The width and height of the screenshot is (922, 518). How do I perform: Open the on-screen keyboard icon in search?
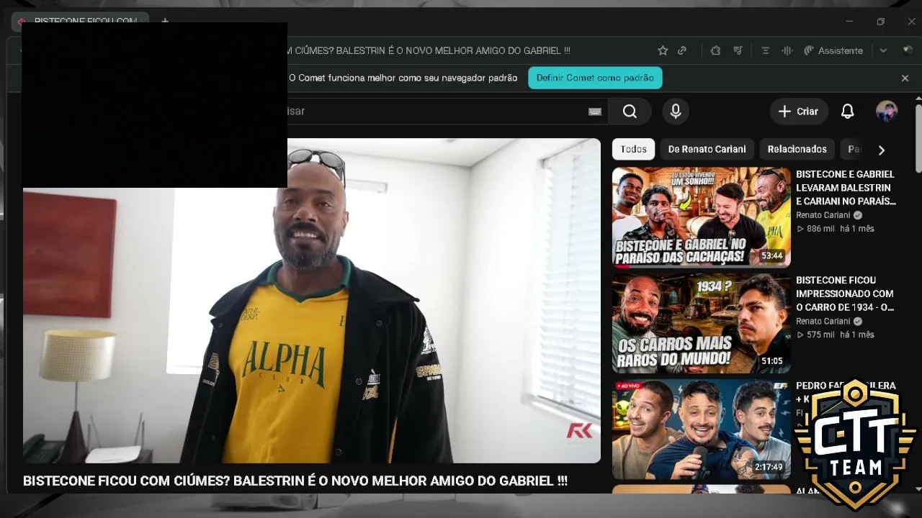[594, 112]
